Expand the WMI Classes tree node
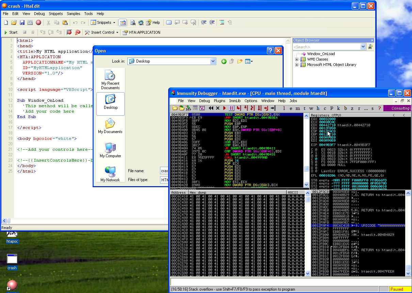The image size is (412, 293). (x=297, y=59)
